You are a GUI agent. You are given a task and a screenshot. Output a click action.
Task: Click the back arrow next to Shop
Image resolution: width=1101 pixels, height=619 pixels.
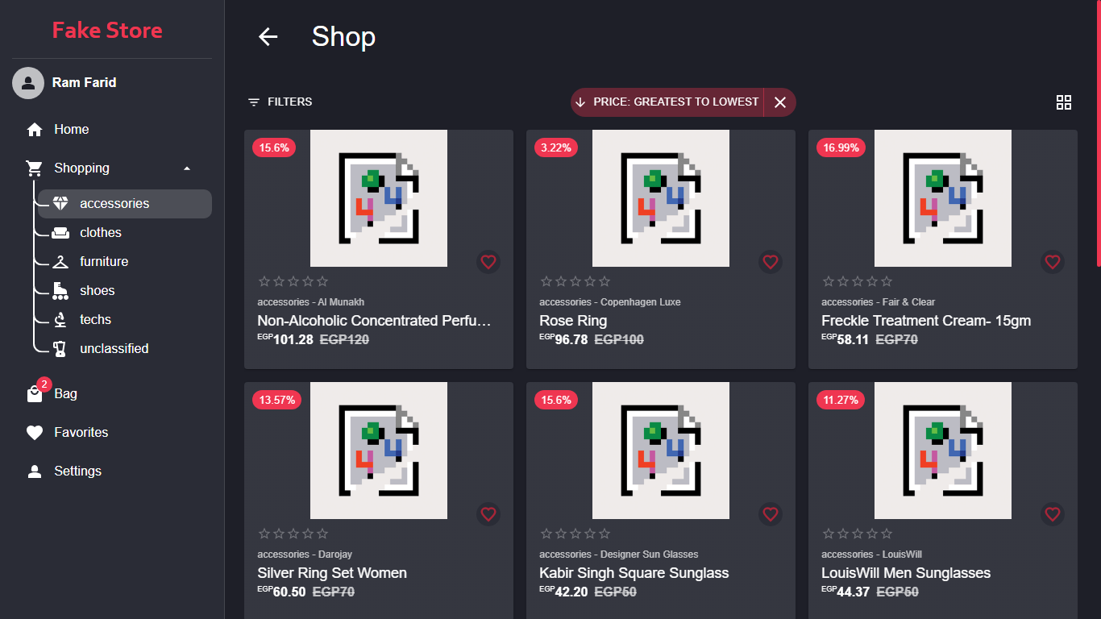(x=268, y=36)
